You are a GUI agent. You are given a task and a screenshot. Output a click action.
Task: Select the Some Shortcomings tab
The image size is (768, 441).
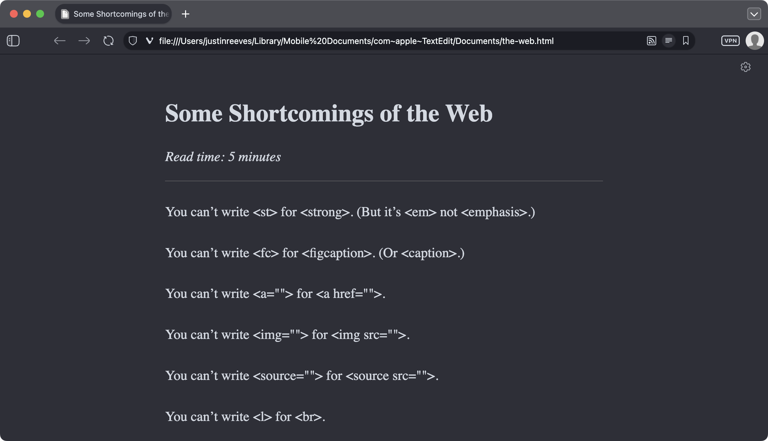pos(121,14)
